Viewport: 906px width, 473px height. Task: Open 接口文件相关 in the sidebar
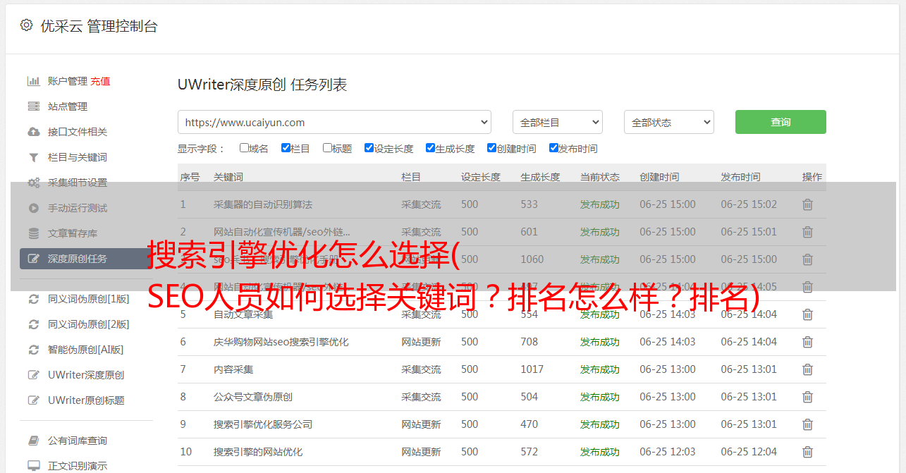tap(78, 132)
